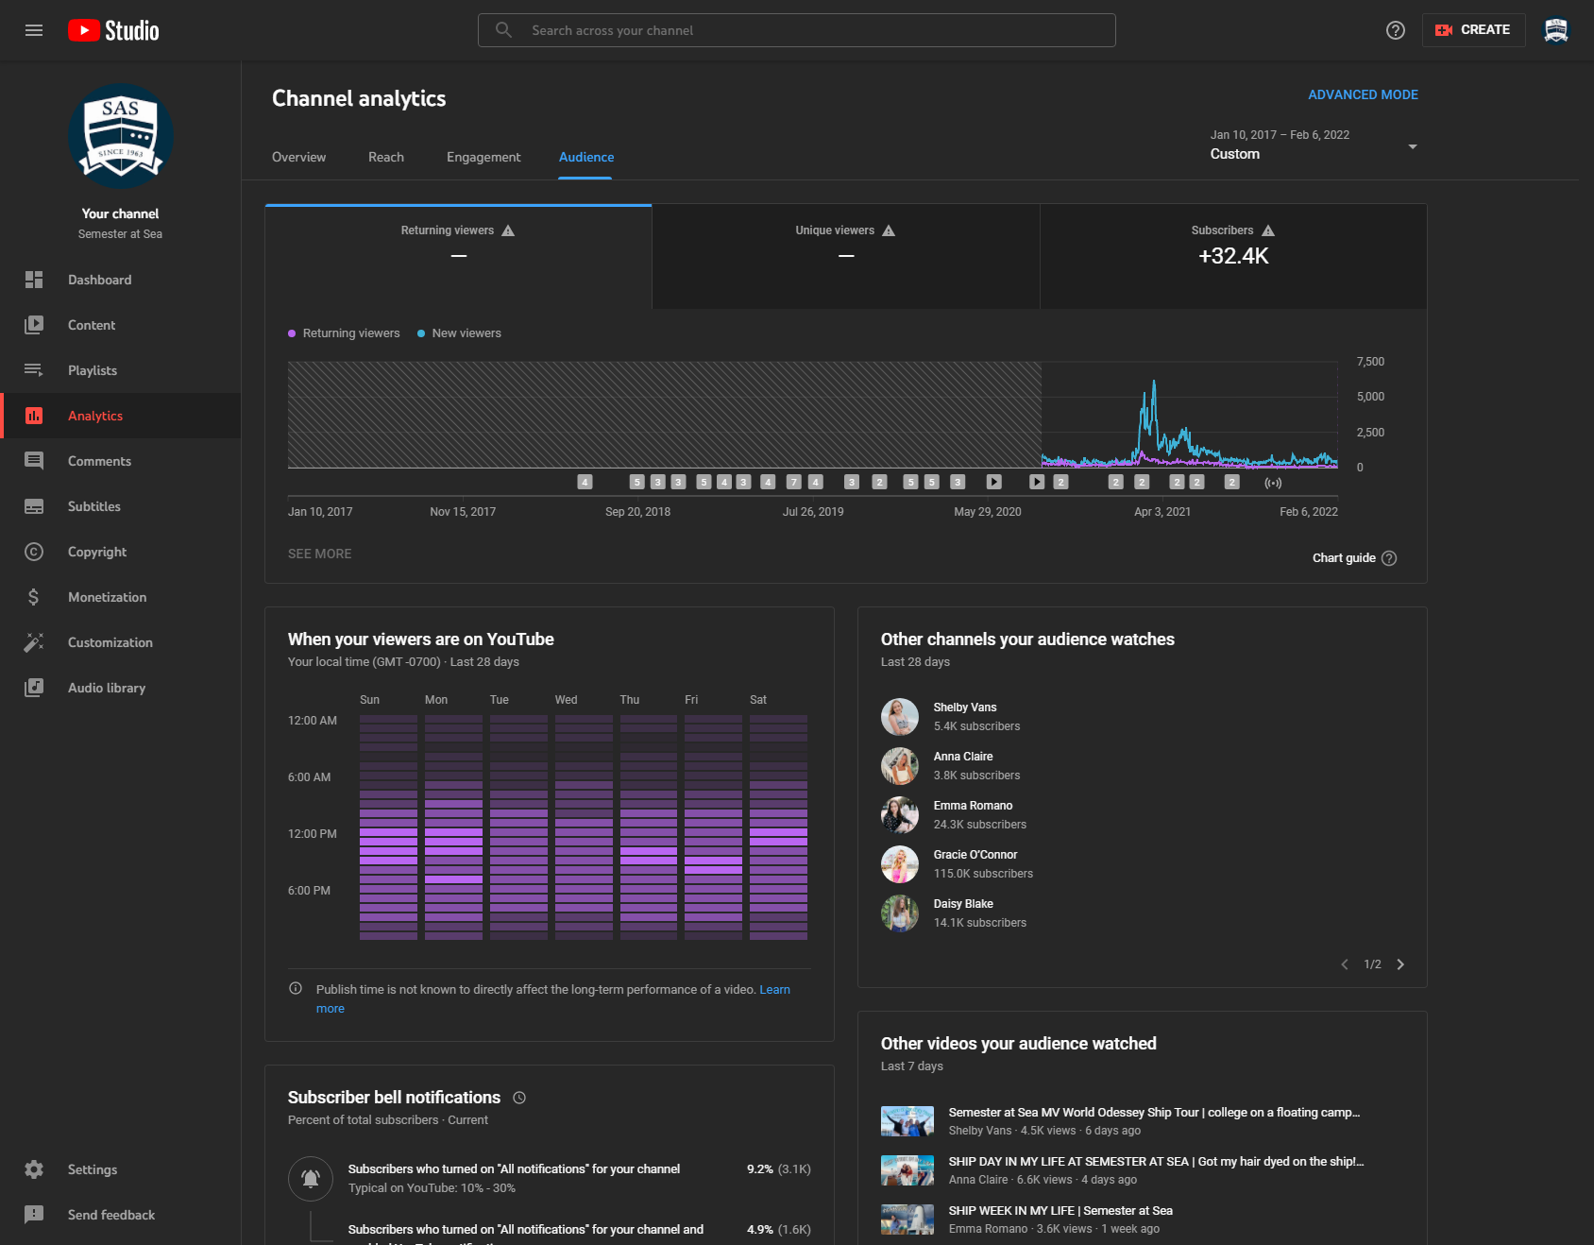The width and height of the screenshot is (1594, 1245).
Task: Open the help question mark icon
Action: (x=1396, y=30)
